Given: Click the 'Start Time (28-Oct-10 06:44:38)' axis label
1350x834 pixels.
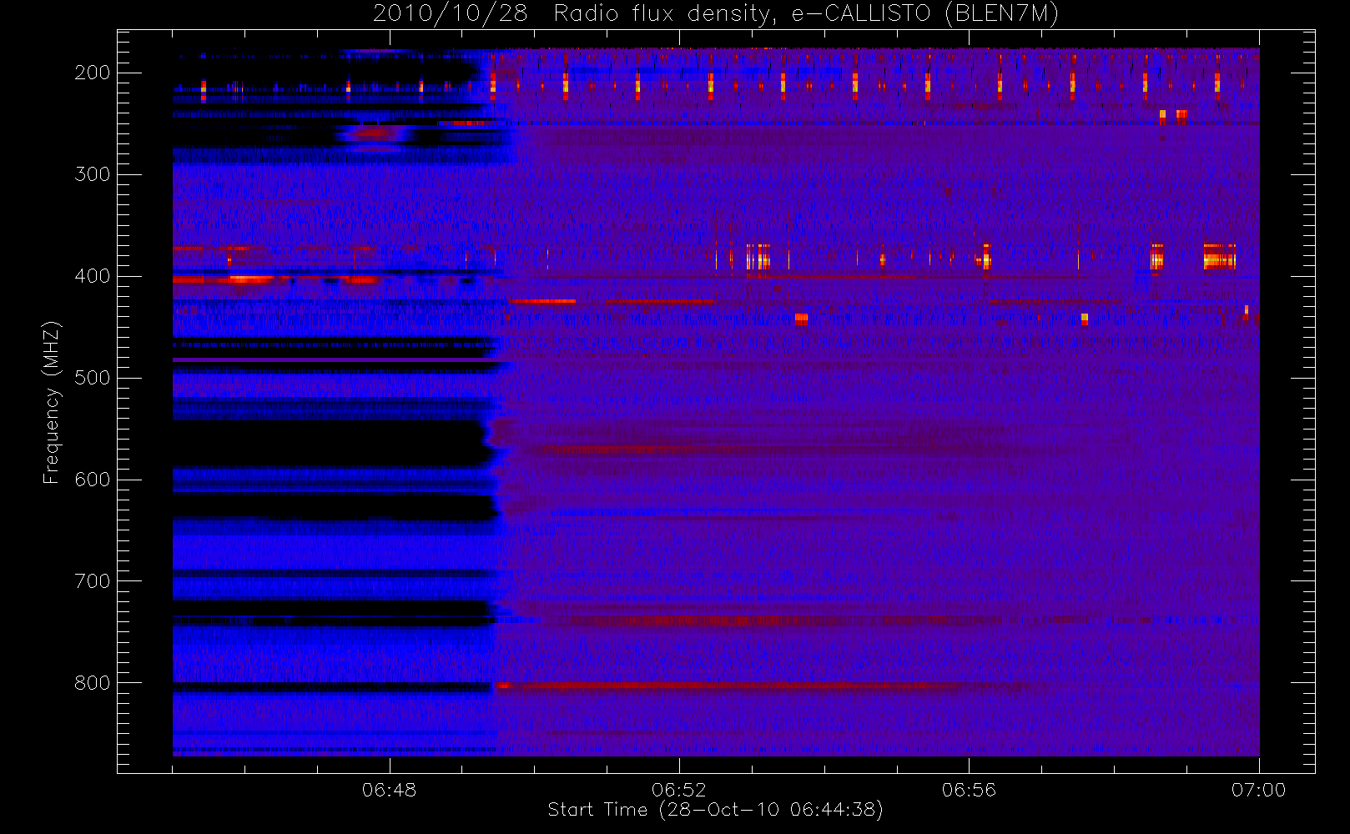Looking at the screenshot, I should click(715, 809).
